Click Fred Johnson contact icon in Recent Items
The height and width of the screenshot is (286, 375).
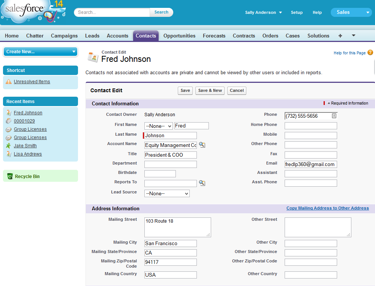tap(9, 112)
